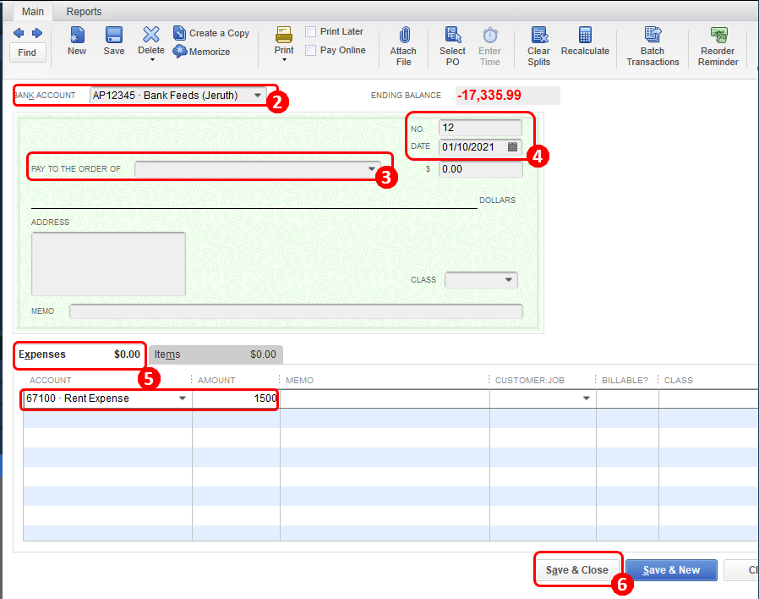This screenshot has width=759, height=599.
Task: Click the ending balance -17,335.99
Action: click(489, 95)
